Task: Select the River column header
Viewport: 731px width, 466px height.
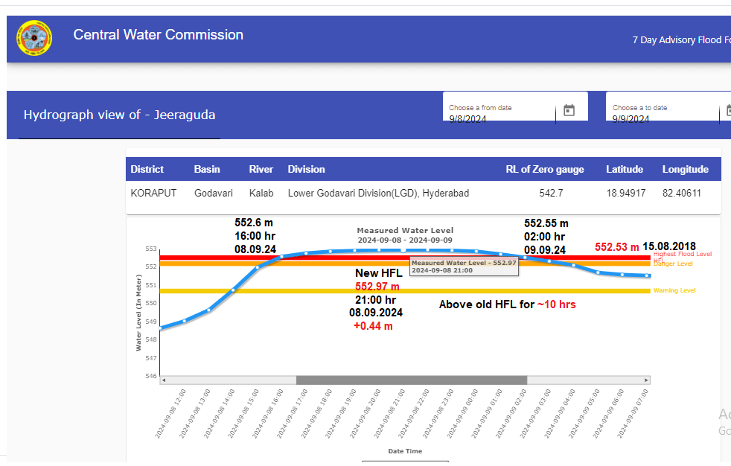Action: (261, 169)
